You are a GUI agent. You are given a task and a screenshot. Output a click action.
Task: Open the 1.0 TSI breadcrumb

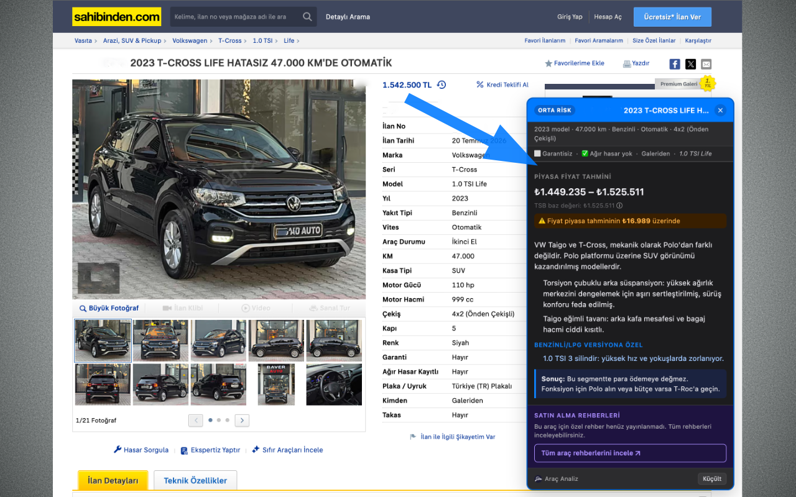click(262, 41)
